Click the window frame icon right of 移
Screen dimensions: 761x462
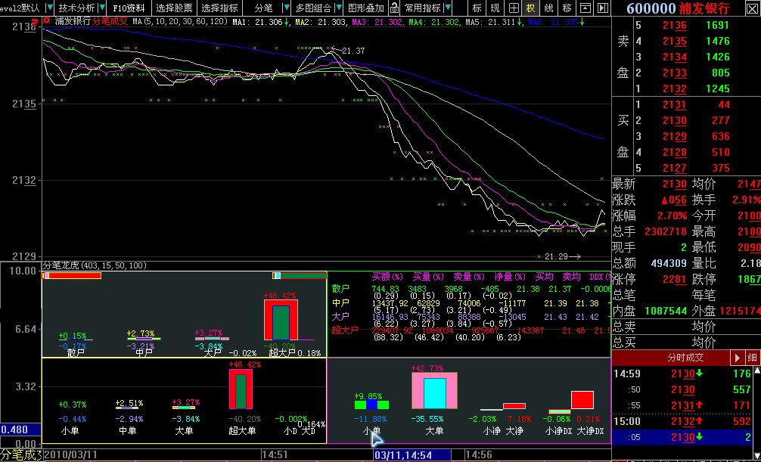pos(584,8)
